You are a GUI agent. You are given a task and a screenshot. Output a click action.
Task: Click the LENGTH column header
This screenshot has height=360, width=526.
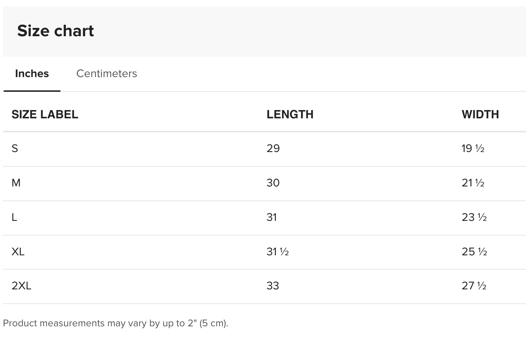[290, 114]
